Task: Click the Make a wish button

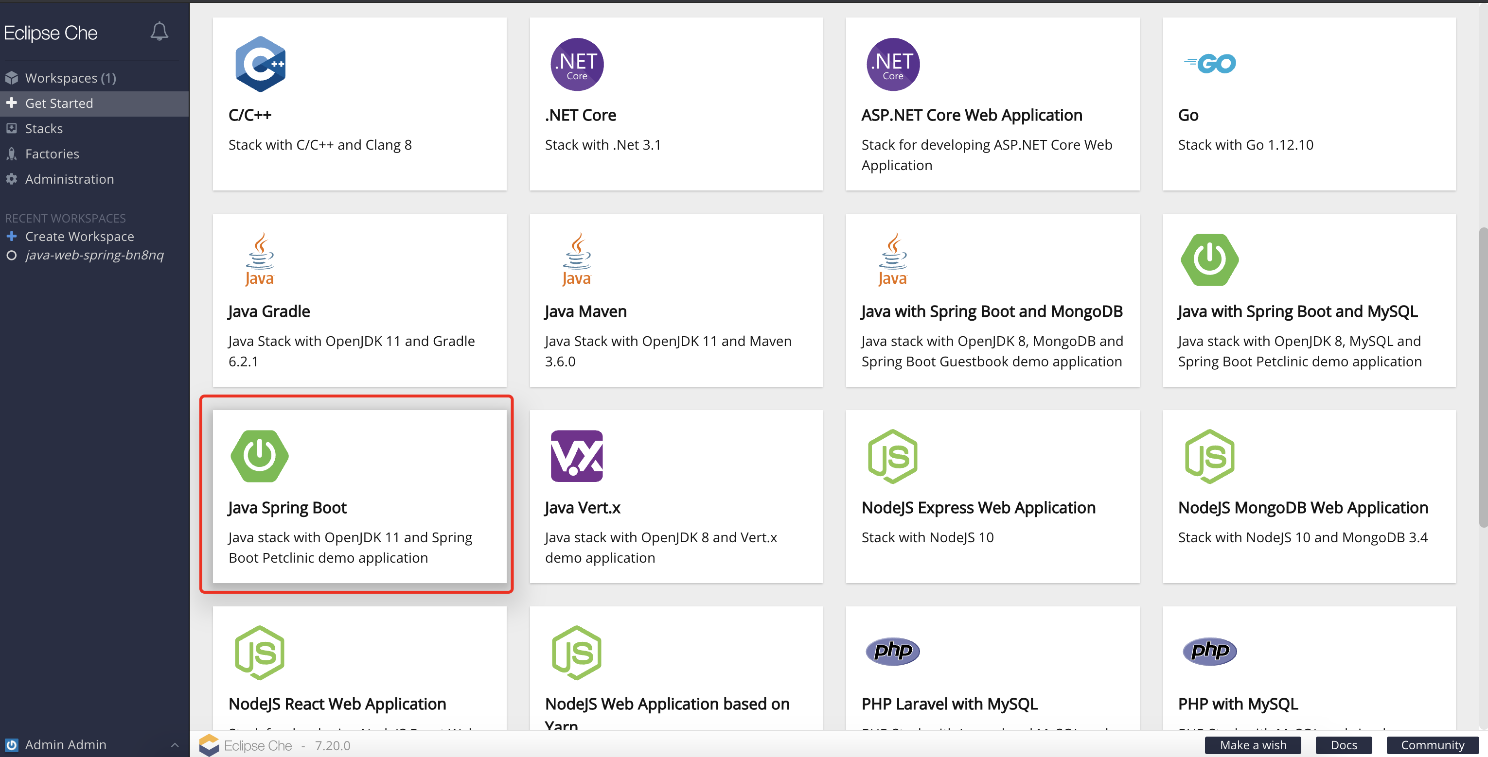Action: coord(1252,745)
